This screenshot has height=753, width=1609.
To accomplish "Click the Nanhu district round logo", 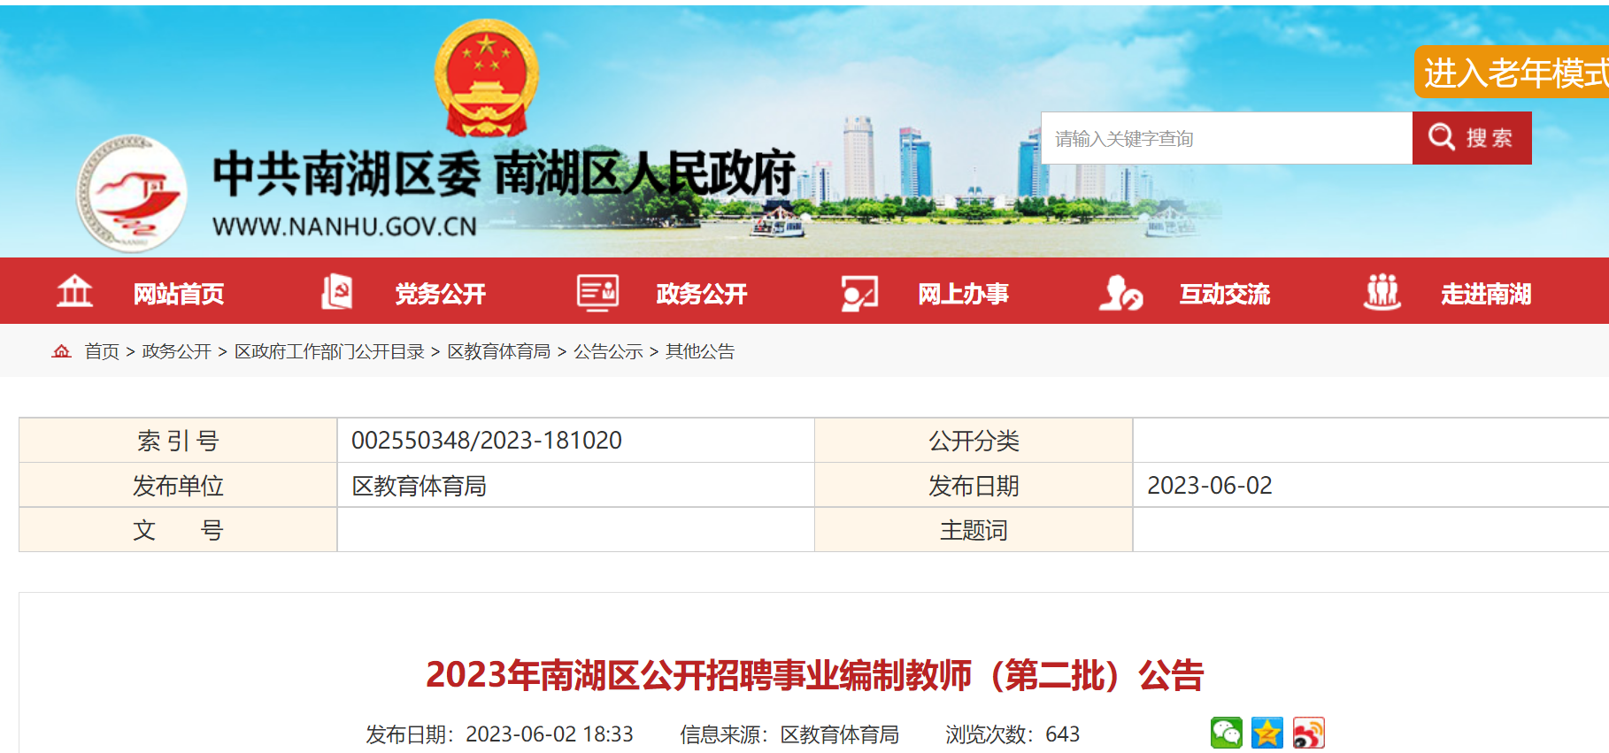I will (x=132, y=193).
